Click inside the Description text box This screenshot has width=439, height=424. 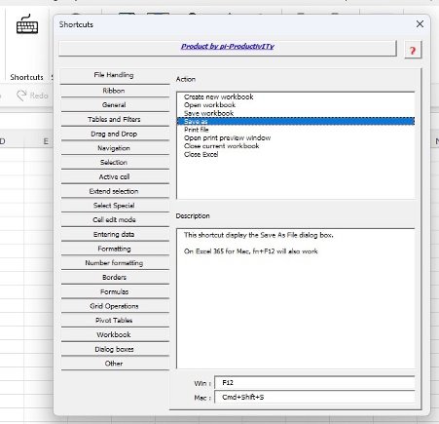[x=296, y=298]
